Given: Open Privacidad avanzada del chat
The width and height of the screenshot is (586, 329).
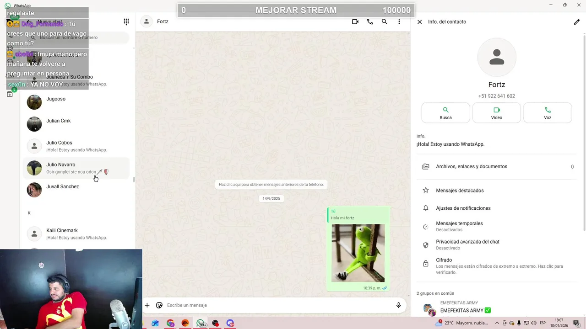Looking at the screenshot, I should pos(497,245).
